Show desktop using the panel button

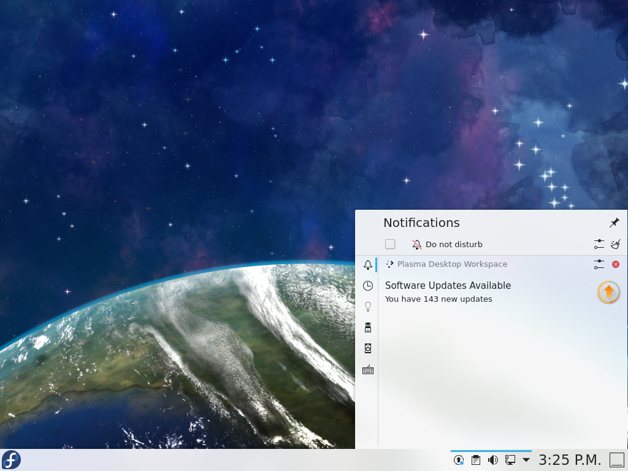tap(617, 460)
